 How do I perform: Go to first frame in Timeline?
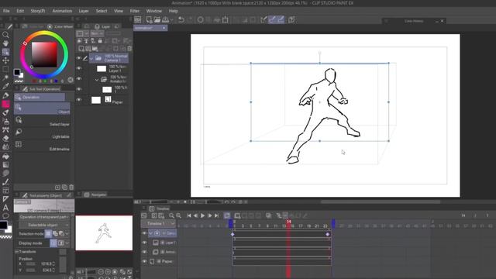pos(189,215)
